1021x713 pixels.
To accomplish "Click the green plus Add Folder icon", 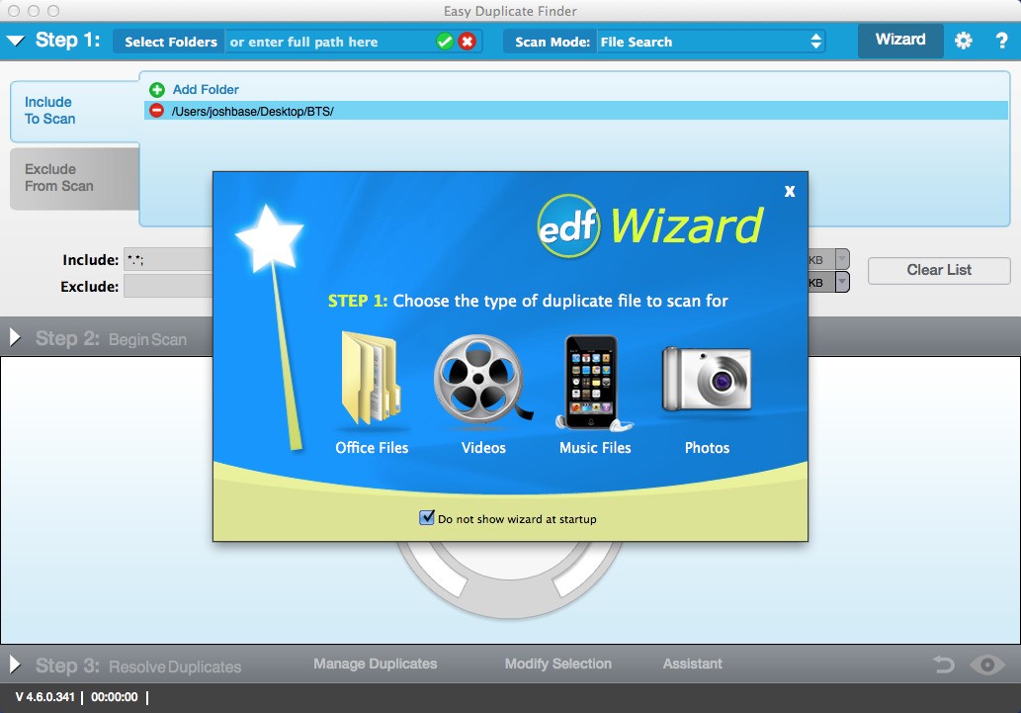I will pos(157,89).
